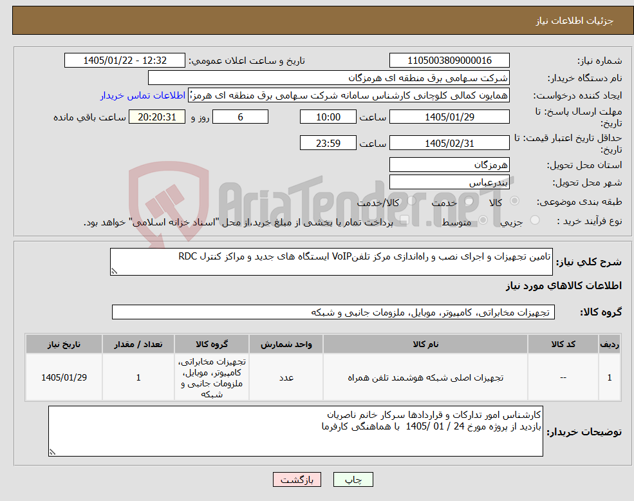Click the واحد شمارش column header
This screenshot has height=501, width=634.
pyautogui.click(x=286, y=344)
